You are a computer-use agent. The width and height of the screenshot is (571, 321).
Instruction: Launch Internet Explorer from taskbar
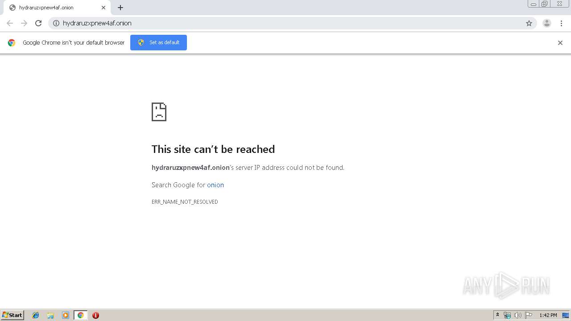(36, 315)
